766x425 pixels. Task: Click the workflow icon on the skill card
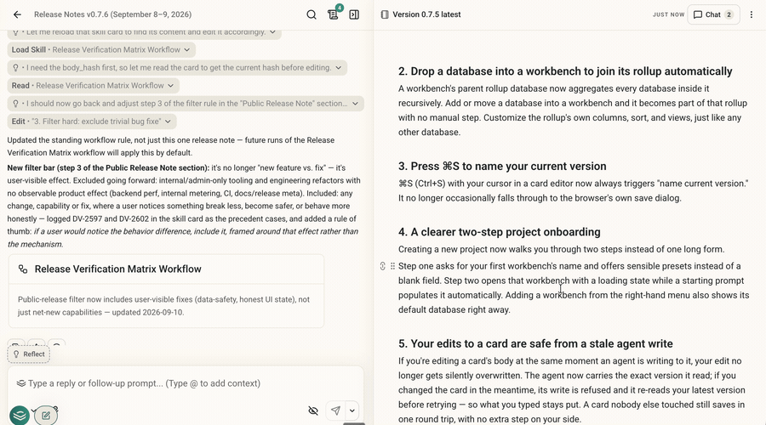point(22,269)
